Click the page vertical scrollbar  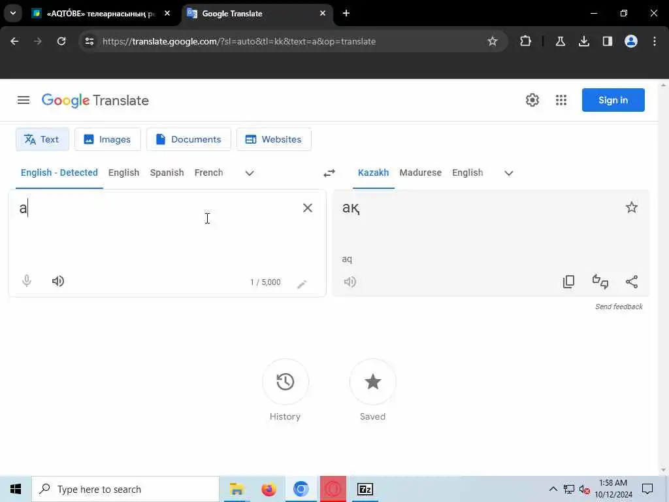click(x=663, y=277)
